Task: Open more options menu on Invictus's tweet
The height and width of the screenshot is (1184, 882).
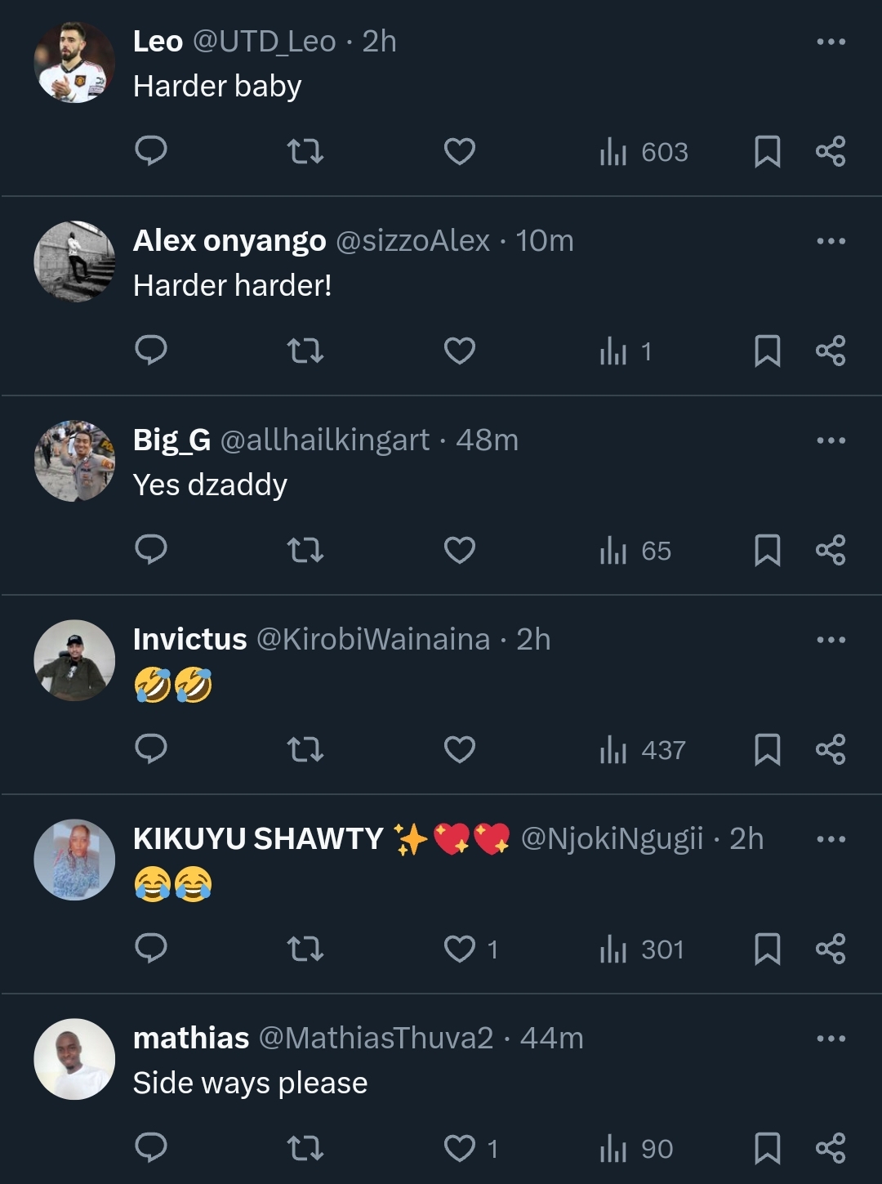Action: click(x=831, y=640)
